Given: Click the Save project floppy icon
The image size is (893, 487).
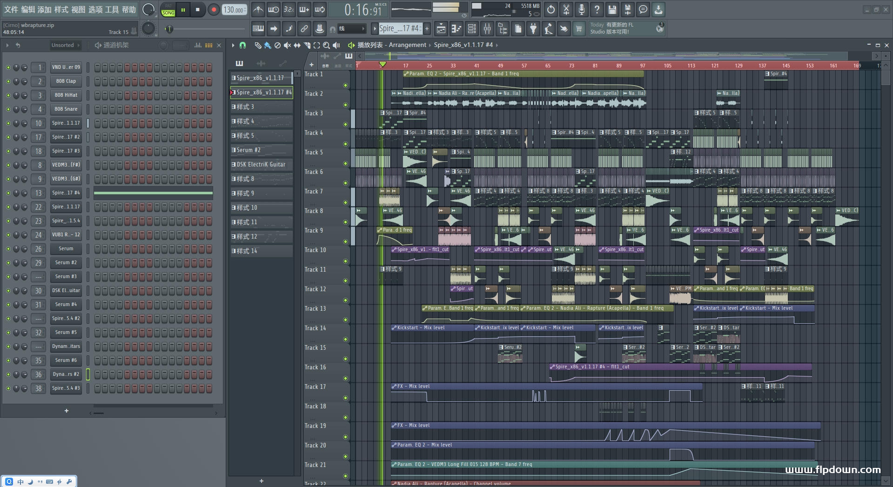Looking at the screenshot, I should (x=612, y=9).
